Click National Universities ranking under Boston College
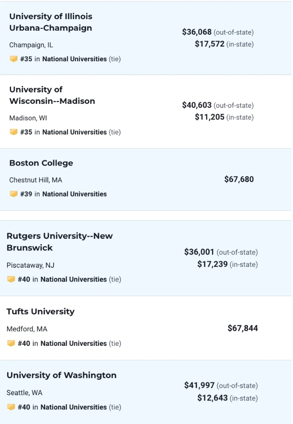Screen dimensions: 293x424 [x=74, y=194]
